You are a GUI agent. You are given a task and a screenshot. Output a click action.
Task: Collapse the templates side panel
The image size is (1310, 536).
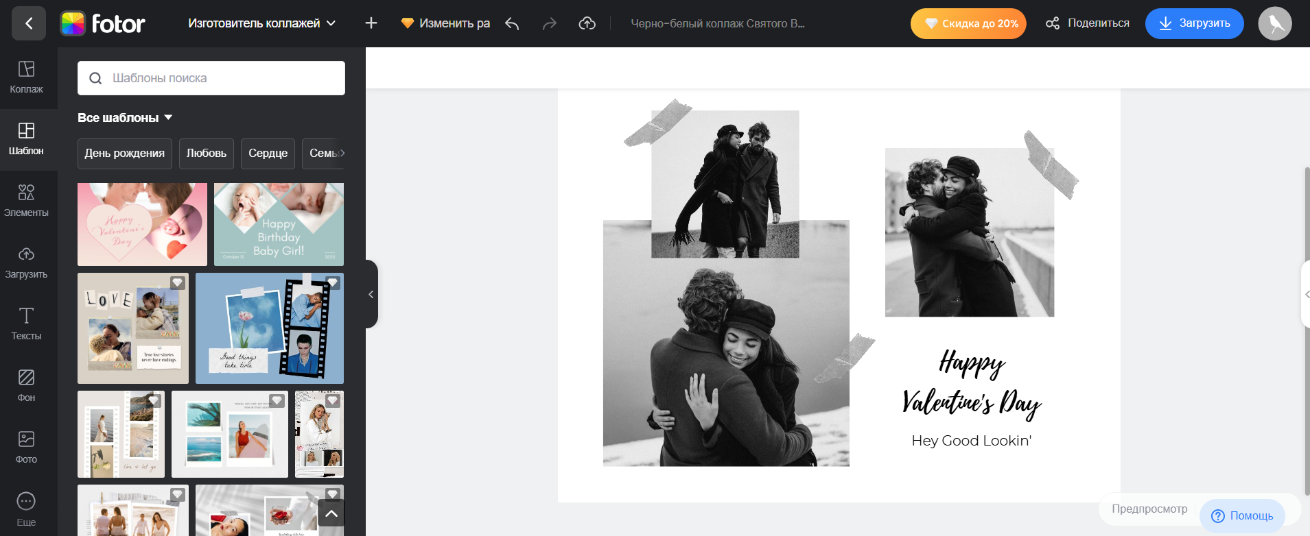371,294
